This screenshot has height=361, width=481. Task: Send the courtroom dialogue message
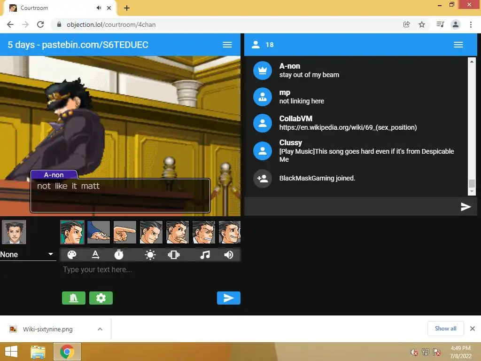click(x=229, y=298)
